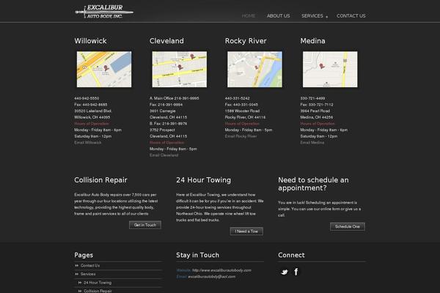This screenshot has width=440, height=293.
Task: Click Willowick's Hours of Operation label
Action: [92, 124]
